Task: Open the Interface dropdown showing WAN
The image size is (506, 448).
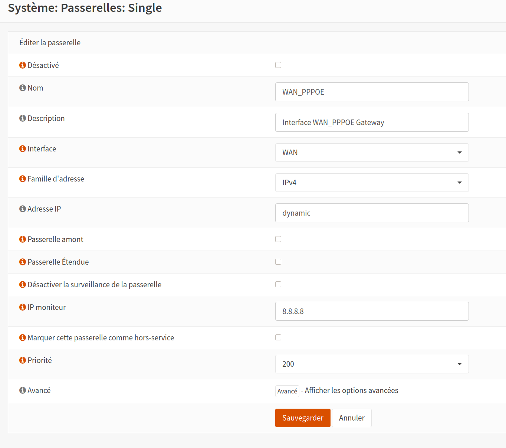Action: click(x=372, y=153)
